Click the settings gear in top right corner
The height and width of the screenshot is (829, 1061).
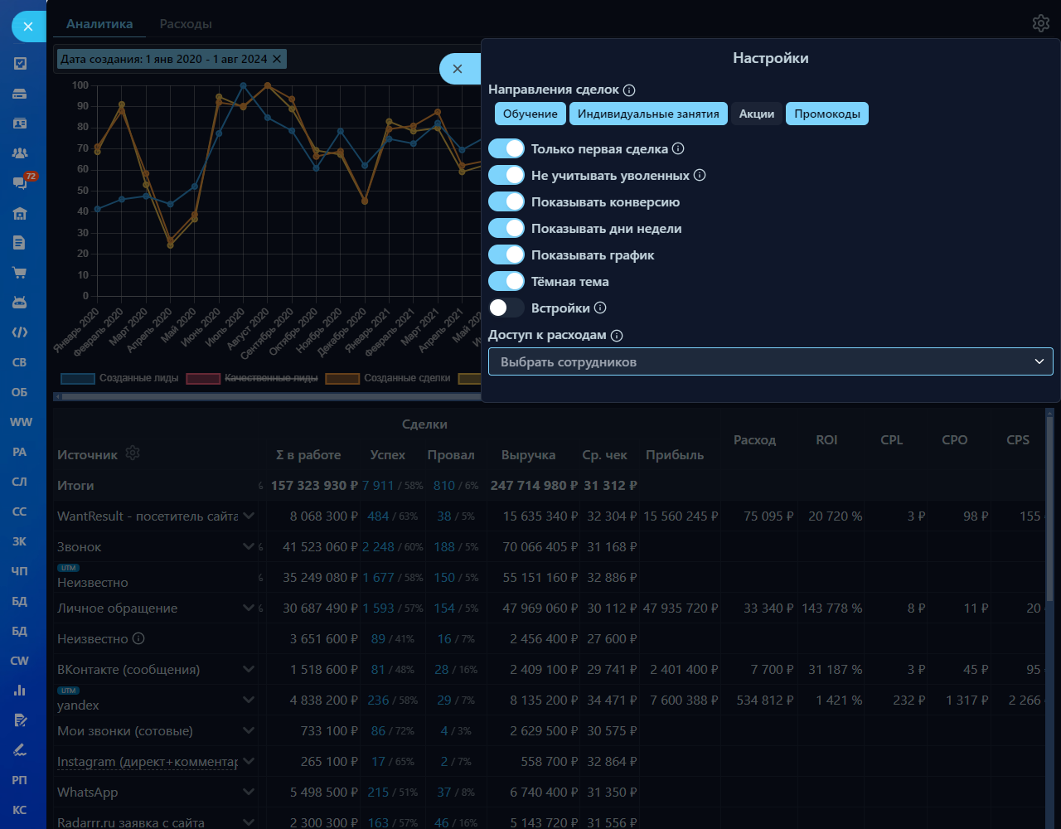(x=1040, y=23)
